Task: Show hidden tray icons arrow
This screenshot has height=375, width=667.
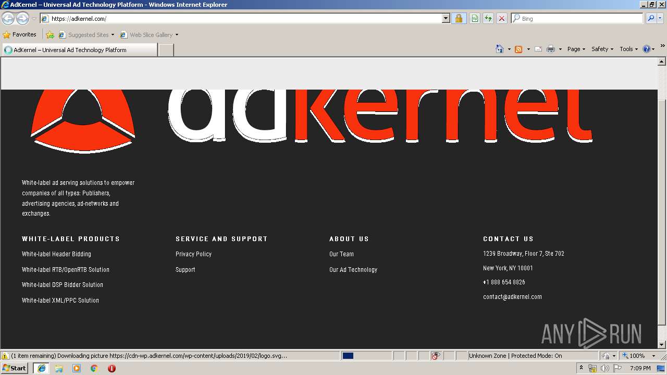Action: (x=582, y=368)
